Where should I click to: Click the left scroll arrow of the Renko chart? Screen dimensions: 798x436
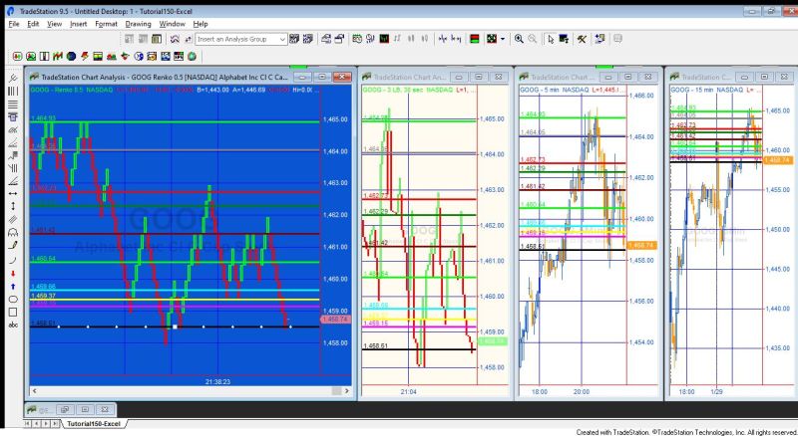coord(34,391)
